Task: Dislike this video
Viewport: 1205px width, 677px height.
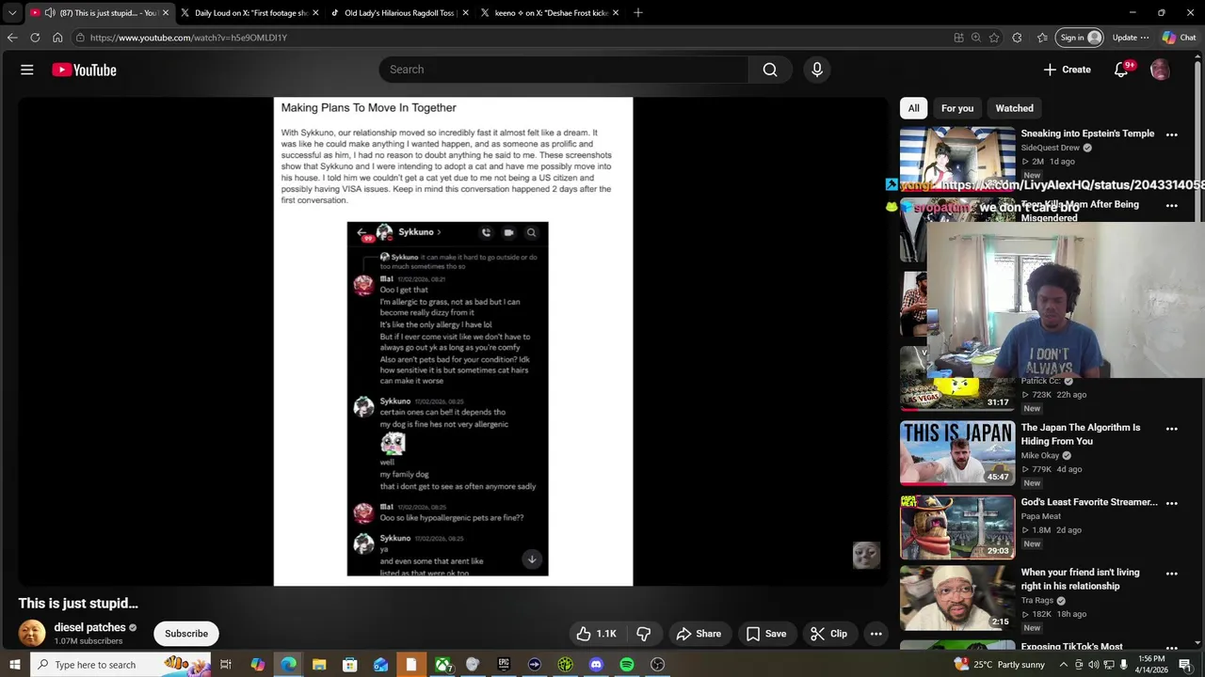Action: tap(644, 634)
